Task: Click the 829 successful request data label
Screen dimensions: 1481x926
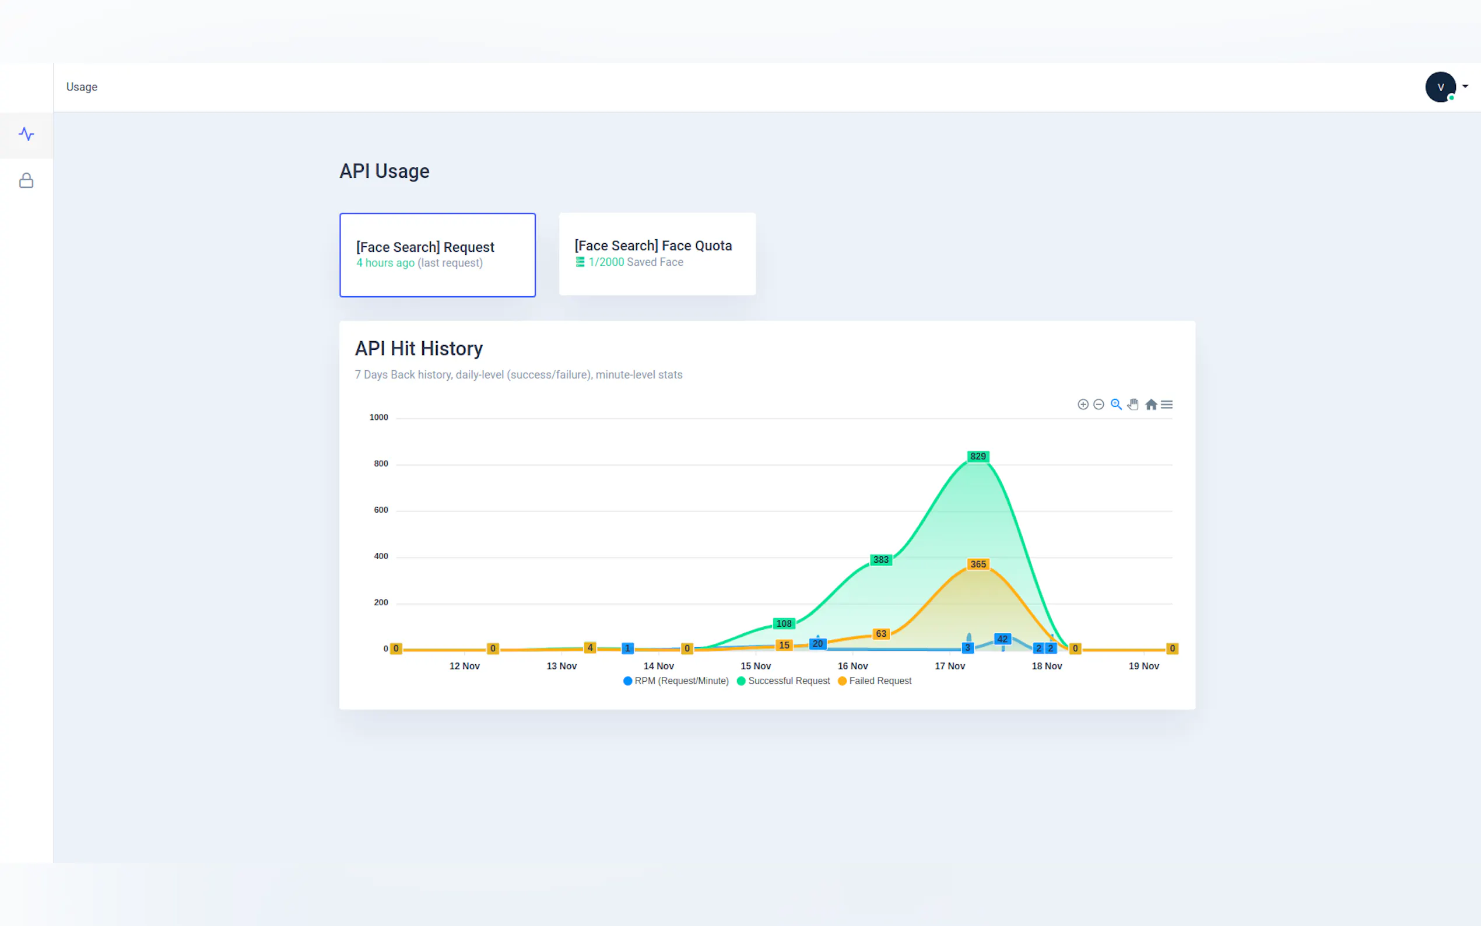Action: point(978,456)
